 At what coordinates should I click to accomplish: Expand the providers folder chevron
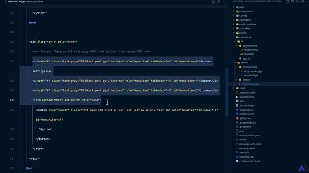(x=234, y=28)
